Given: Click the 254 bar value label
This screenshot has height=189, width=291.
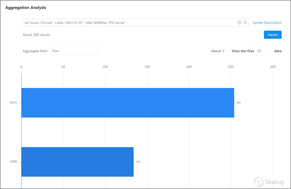Looking at the screenshot, I should click(x=239, y=103).
